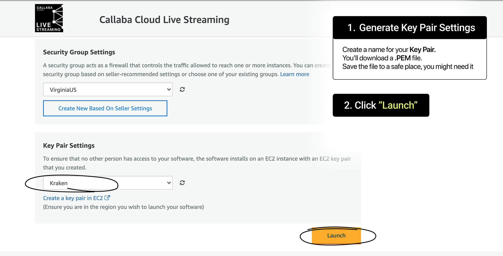Follow the Create a key pair in EC2 link
This screenshot has height=256, width=503.
coord(73,198)
